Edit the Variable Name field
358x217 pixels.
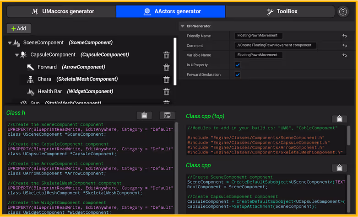(x=259, y=55)
